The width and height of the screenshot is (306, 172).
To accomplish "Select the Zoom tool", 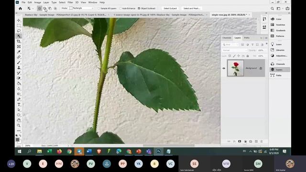I will coord(19,126).
